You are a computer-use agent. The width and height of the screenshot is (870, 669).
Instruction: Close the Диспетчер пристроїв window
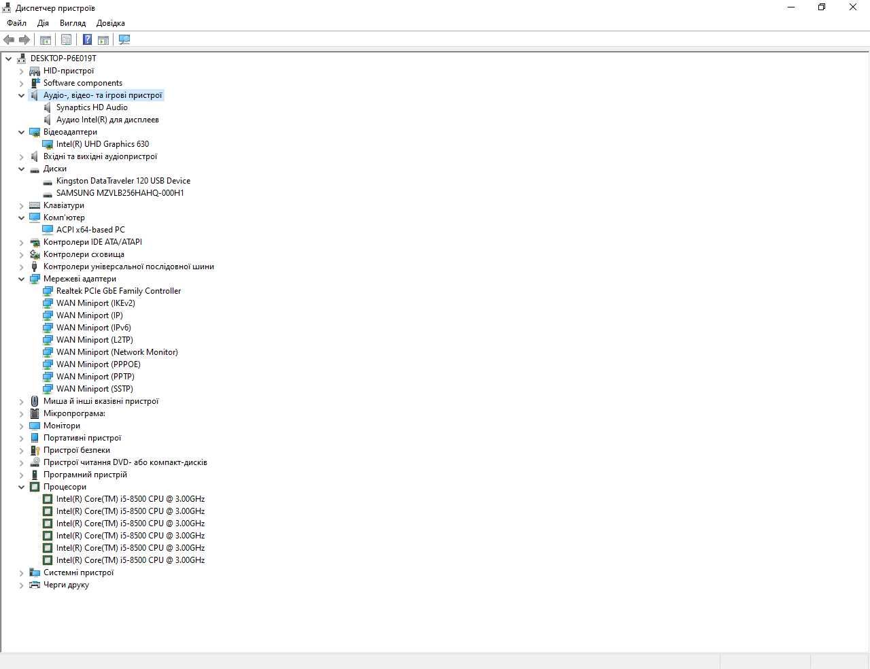point(853,7)
